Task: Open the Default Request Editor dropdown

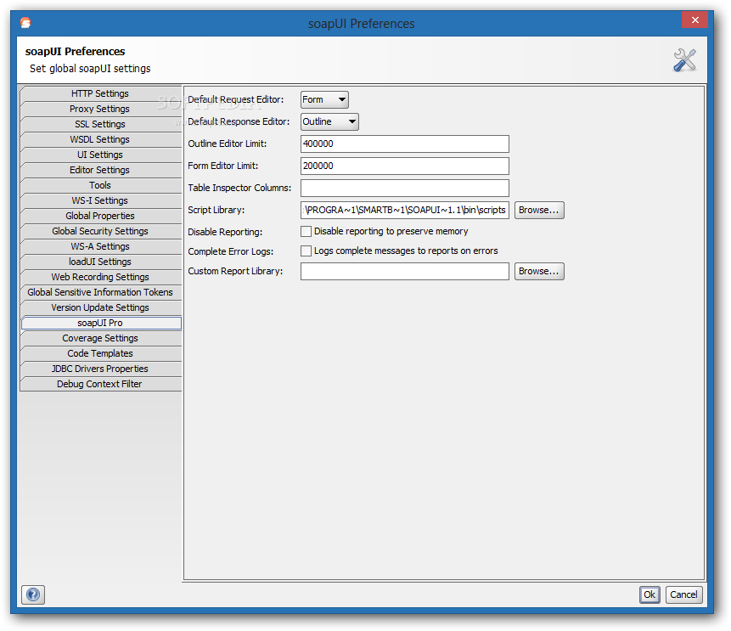Action: pyautogui.click(x=324, y=100)
